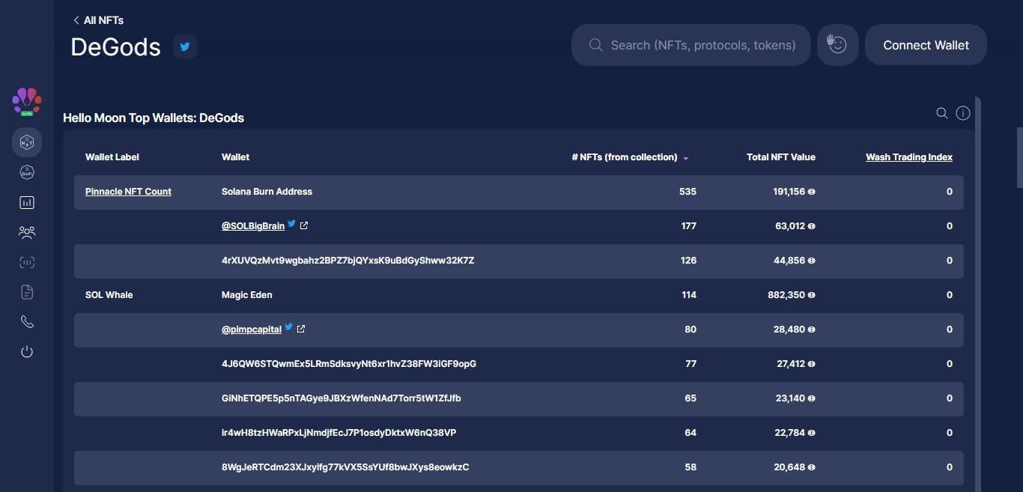Click Pinnacle NFT Count label link
This screenshot has height=492, width=1023.
click(x=128, y=192)
